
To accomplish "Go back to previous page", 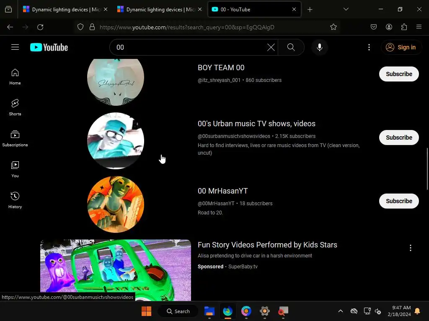I will point(10,27).
